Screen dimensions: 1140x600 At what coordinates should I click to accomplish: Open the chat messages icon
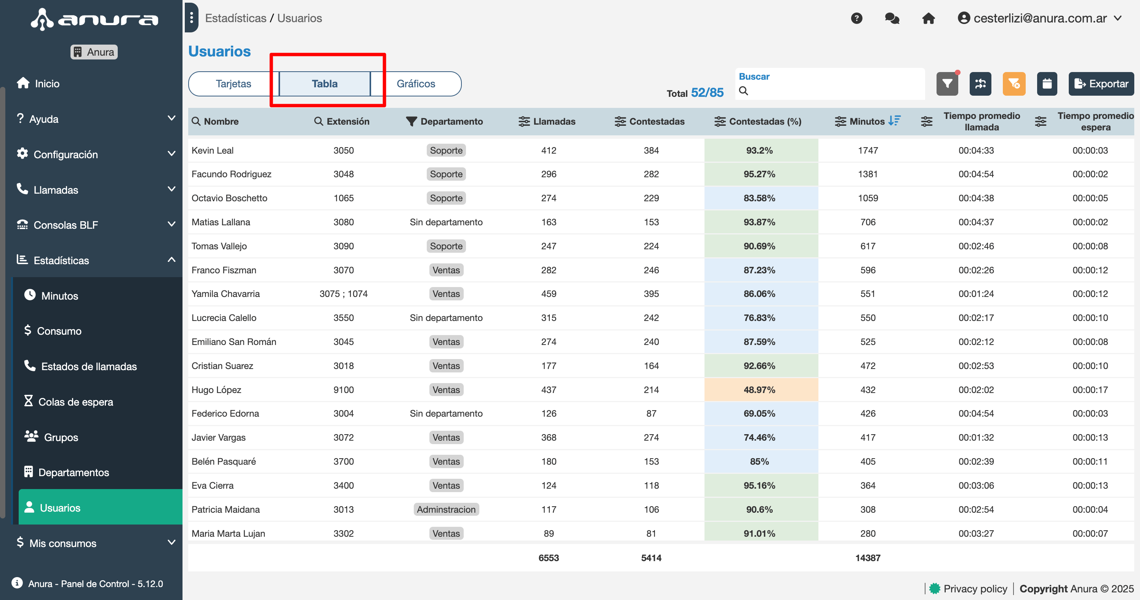[892, 18]
